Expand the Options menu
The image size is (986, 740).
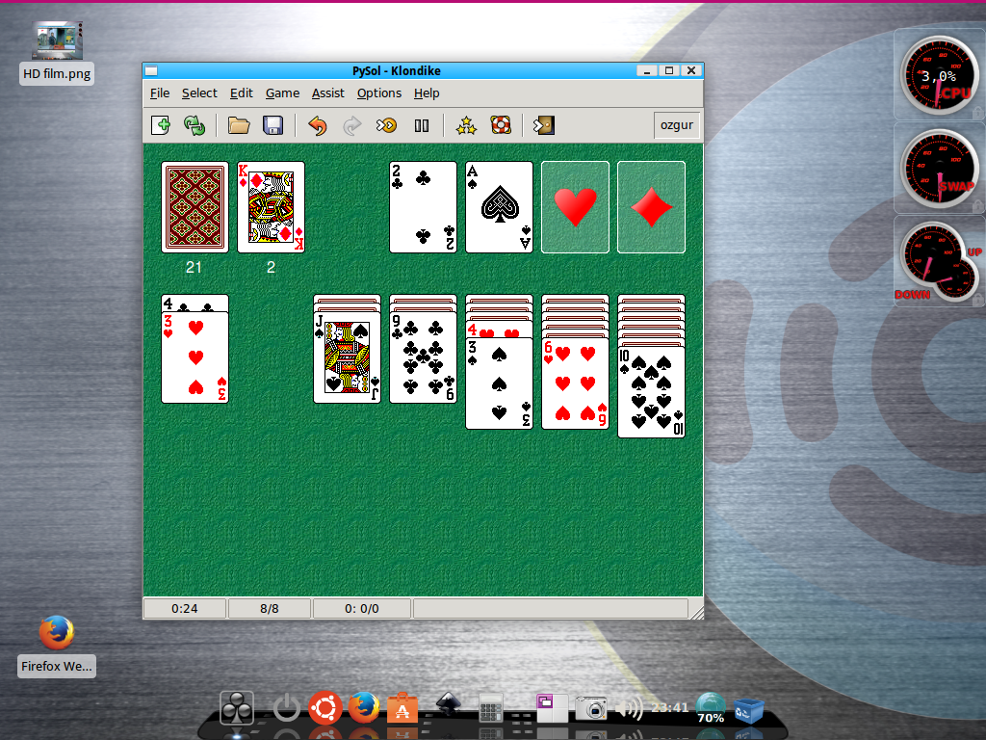coord(378,93)
